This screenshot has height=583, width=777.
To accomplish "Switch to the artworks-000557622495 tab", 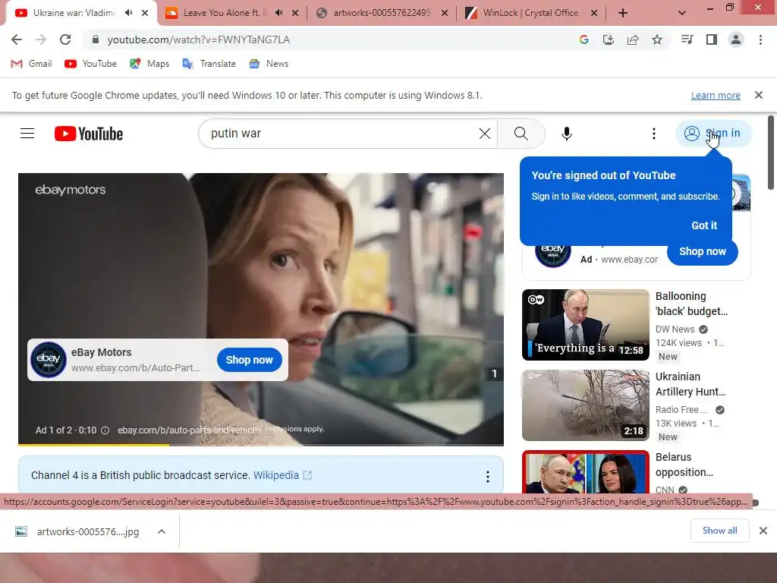I will coord(382,13).
